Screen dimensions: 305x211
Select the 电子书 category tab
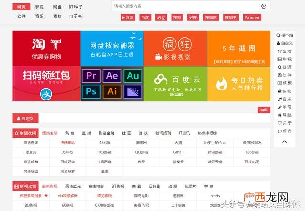(x=75, y=16)
